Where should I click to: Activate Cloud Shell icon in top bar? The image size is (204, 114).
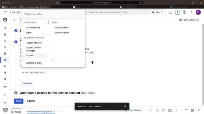[x=171, y=12]
